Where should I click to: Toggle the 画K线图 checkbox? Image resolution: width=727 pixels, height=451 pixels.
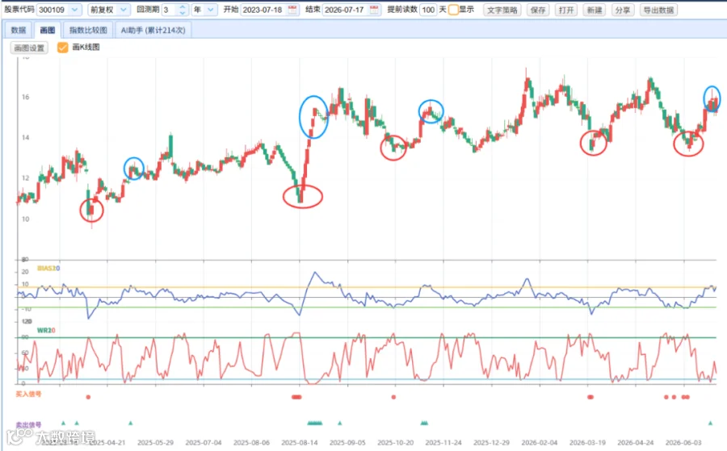point(62,48)
